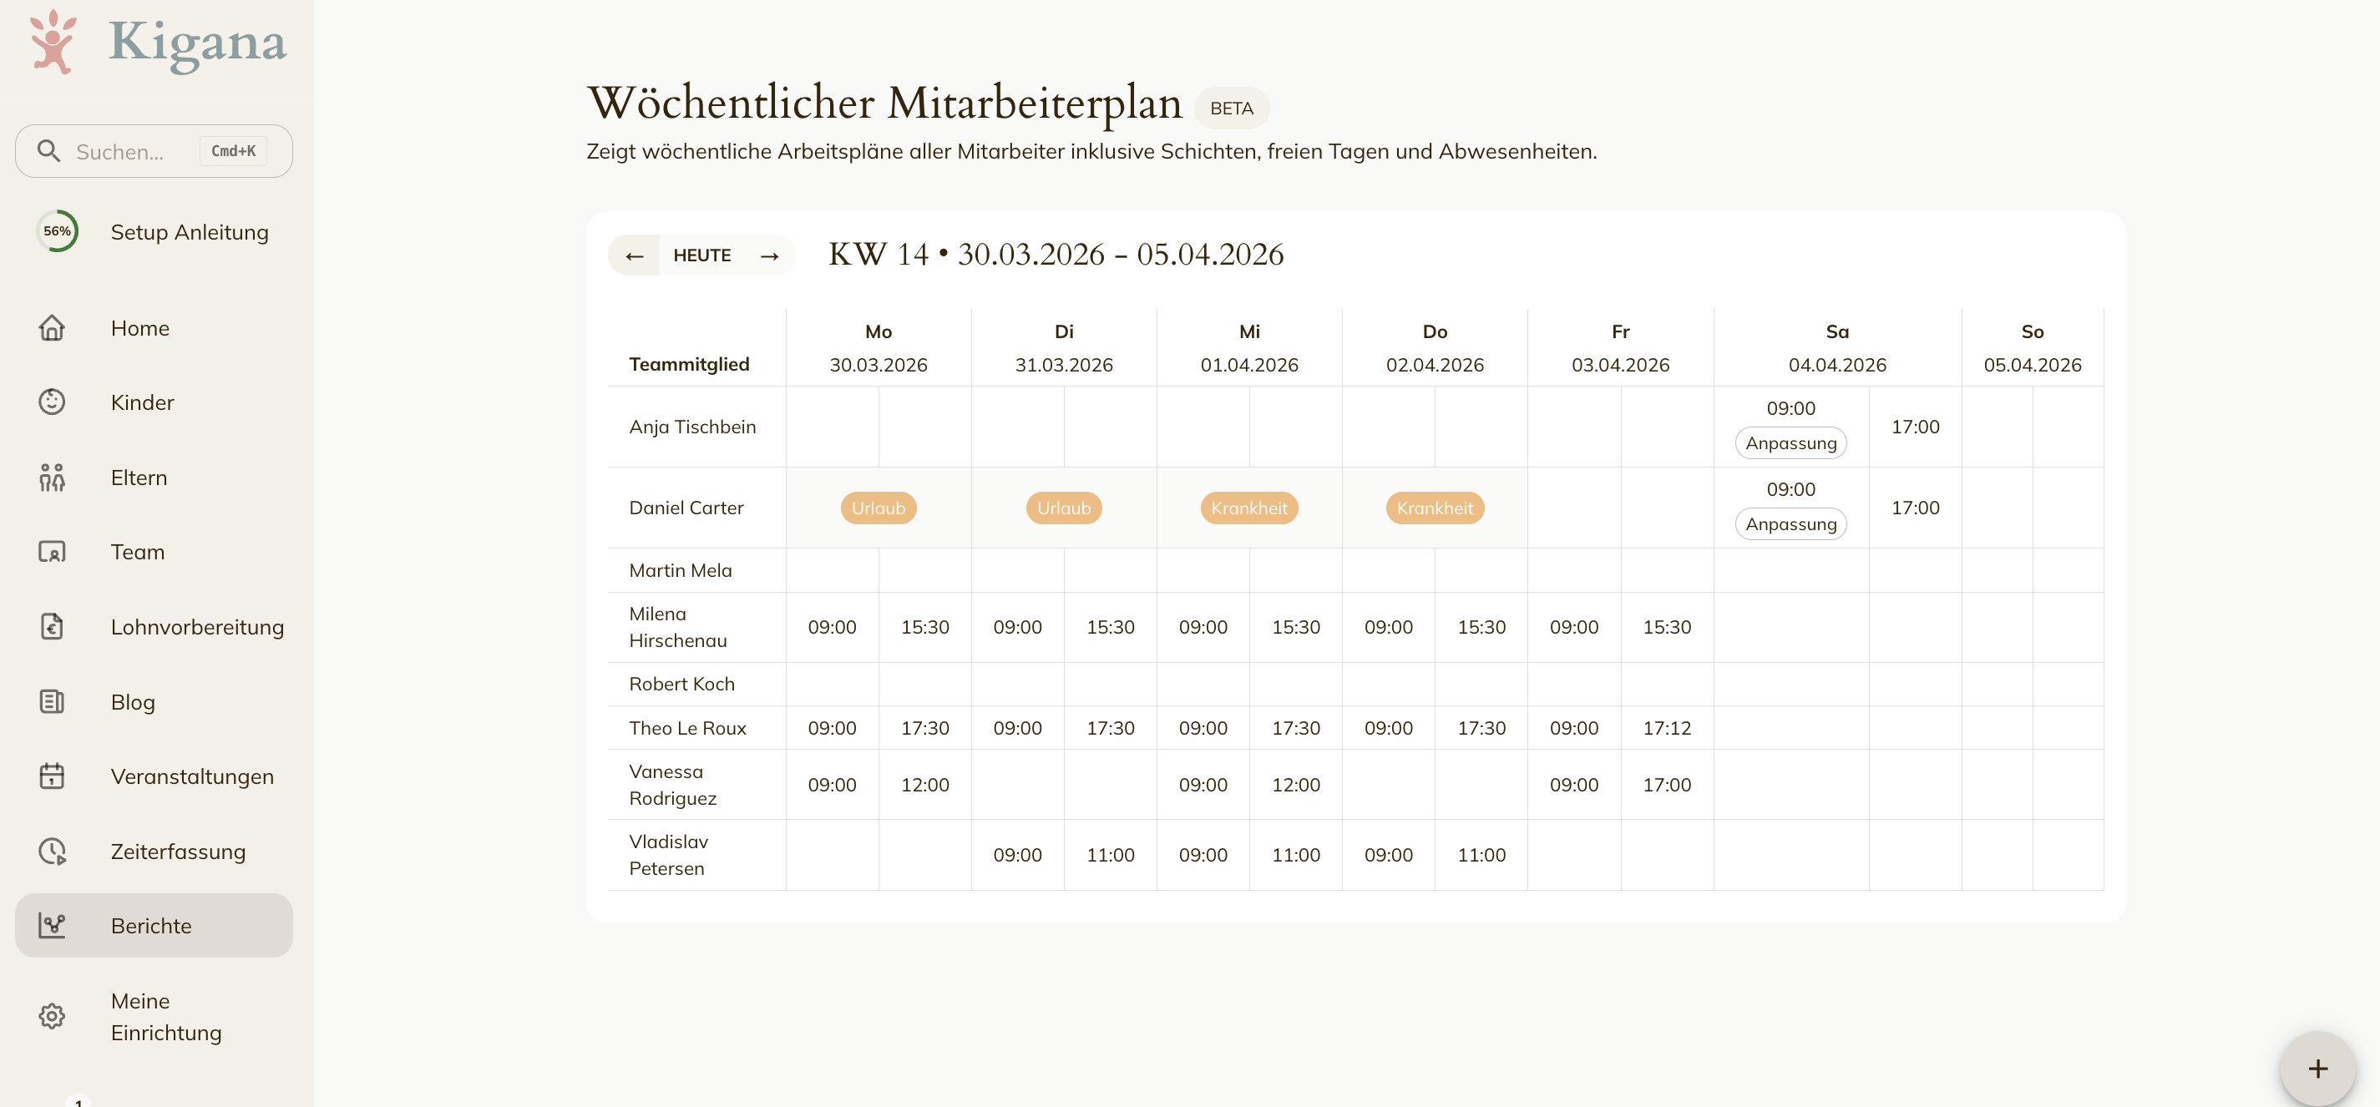Click the BETA badge next to title
The image size is (2380, 1107).
[1232, 108]
